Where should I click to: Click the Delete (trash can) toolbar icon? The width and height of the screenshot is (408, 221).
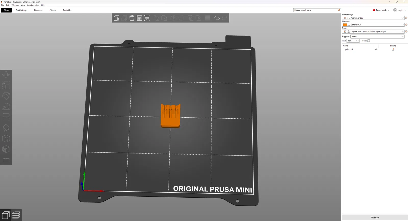click(124, 18)
